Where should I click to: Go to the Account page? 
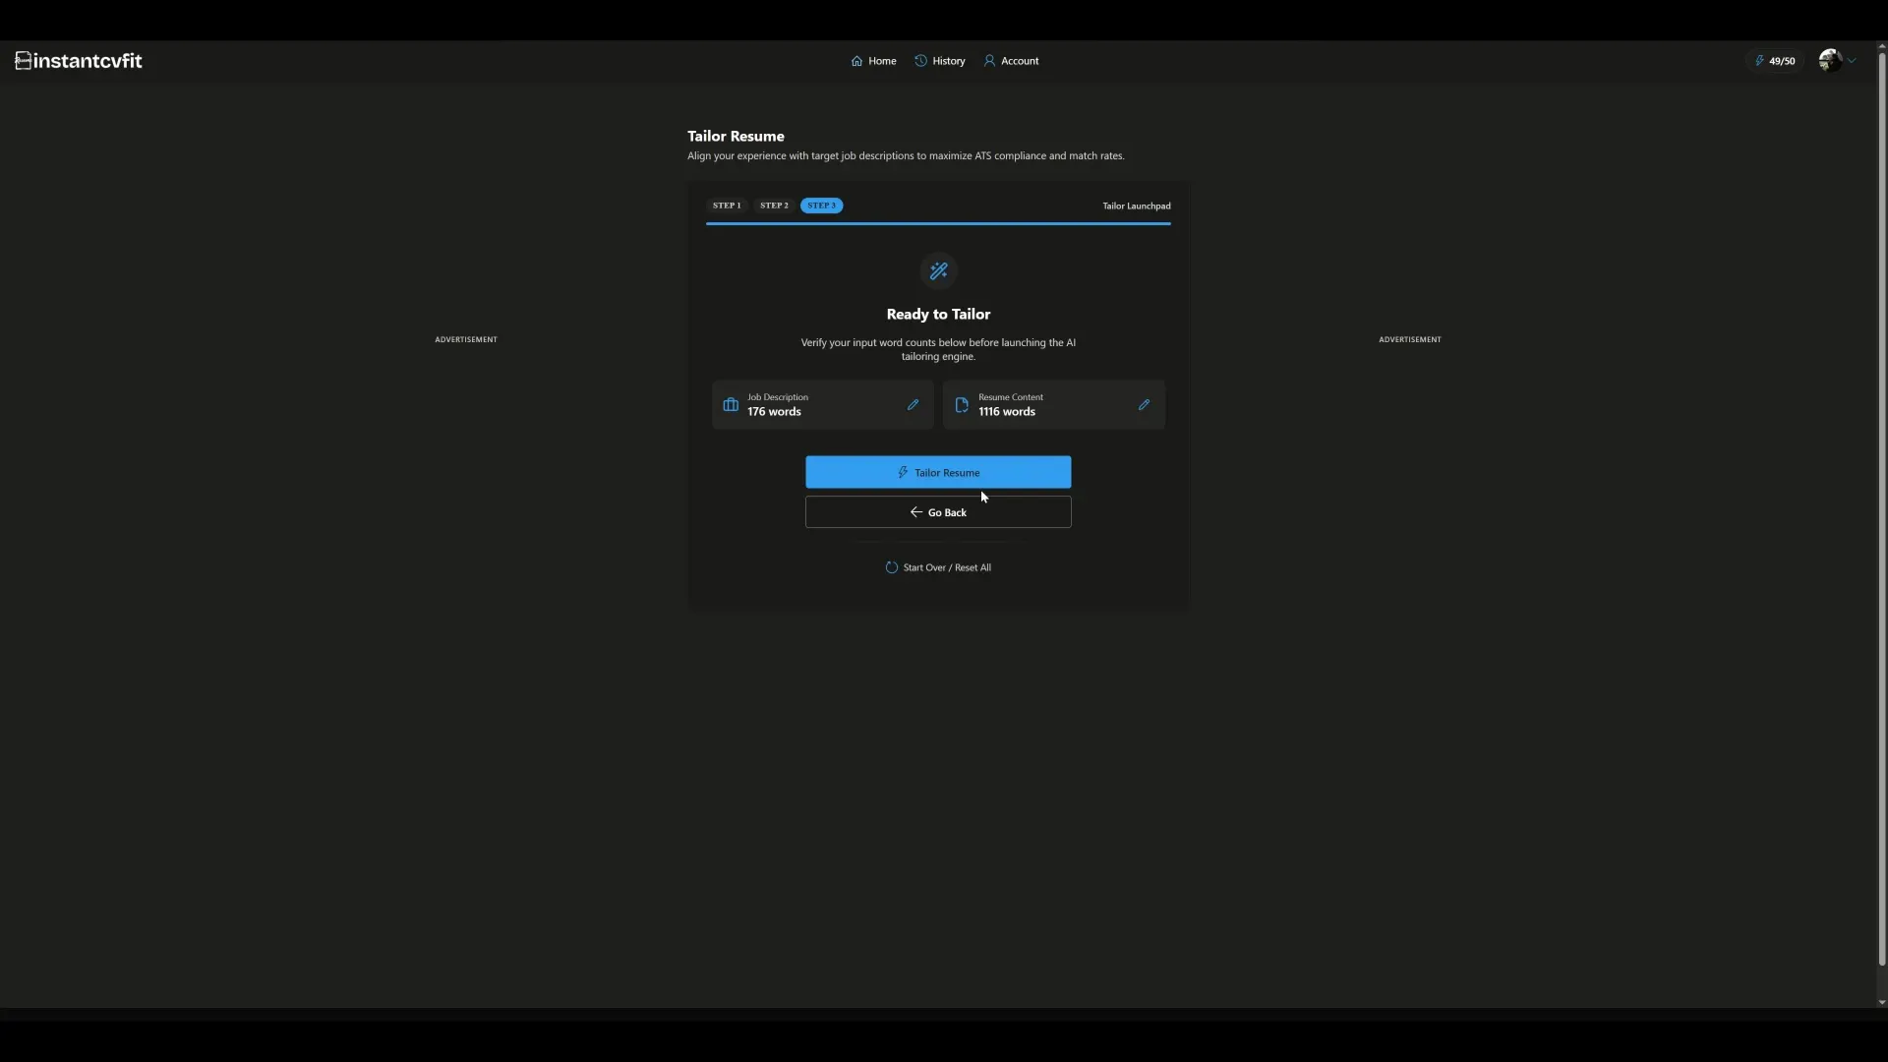[1011, 61]
